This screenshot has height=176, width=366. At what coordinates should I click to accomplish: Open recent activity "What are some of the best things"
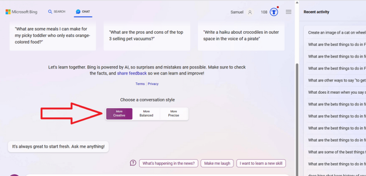point(337,152)
